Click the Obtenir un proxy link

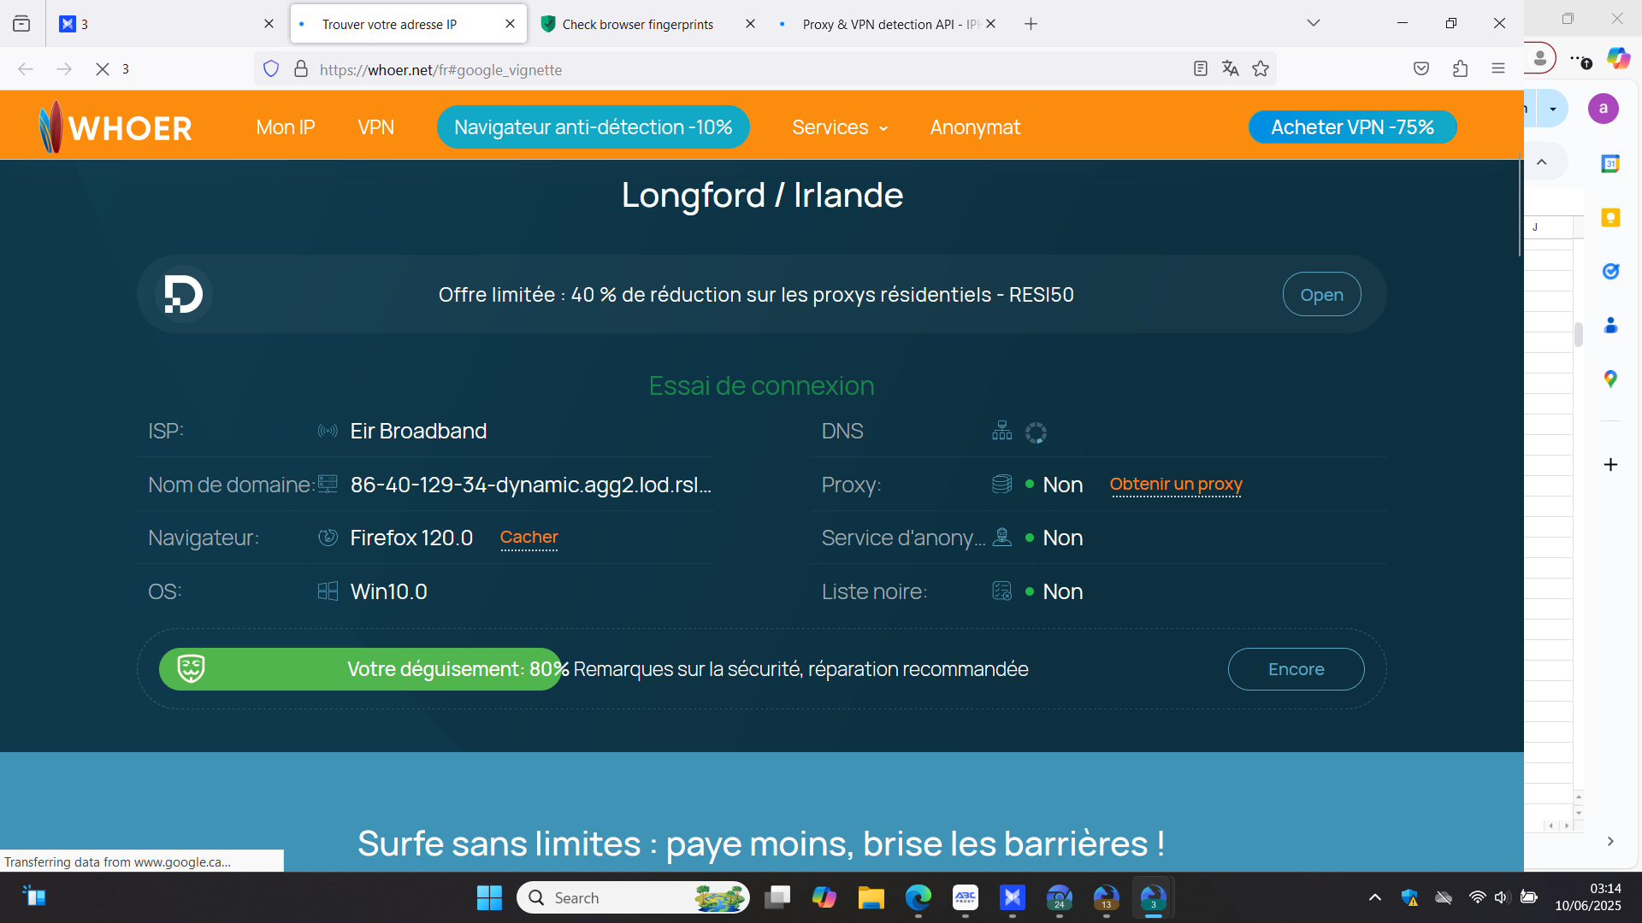(1175, 485)
